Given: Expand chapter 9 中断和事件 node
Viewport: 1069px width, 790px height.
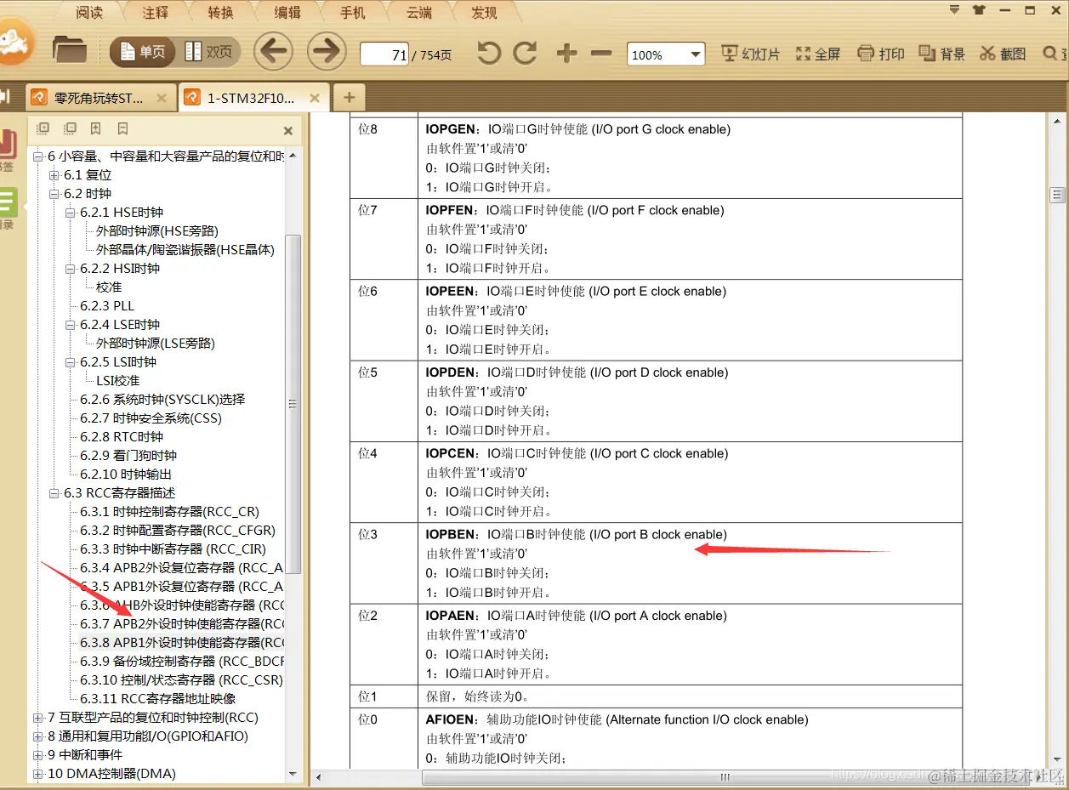Looking at the screenshot, I should click(37, 755).
